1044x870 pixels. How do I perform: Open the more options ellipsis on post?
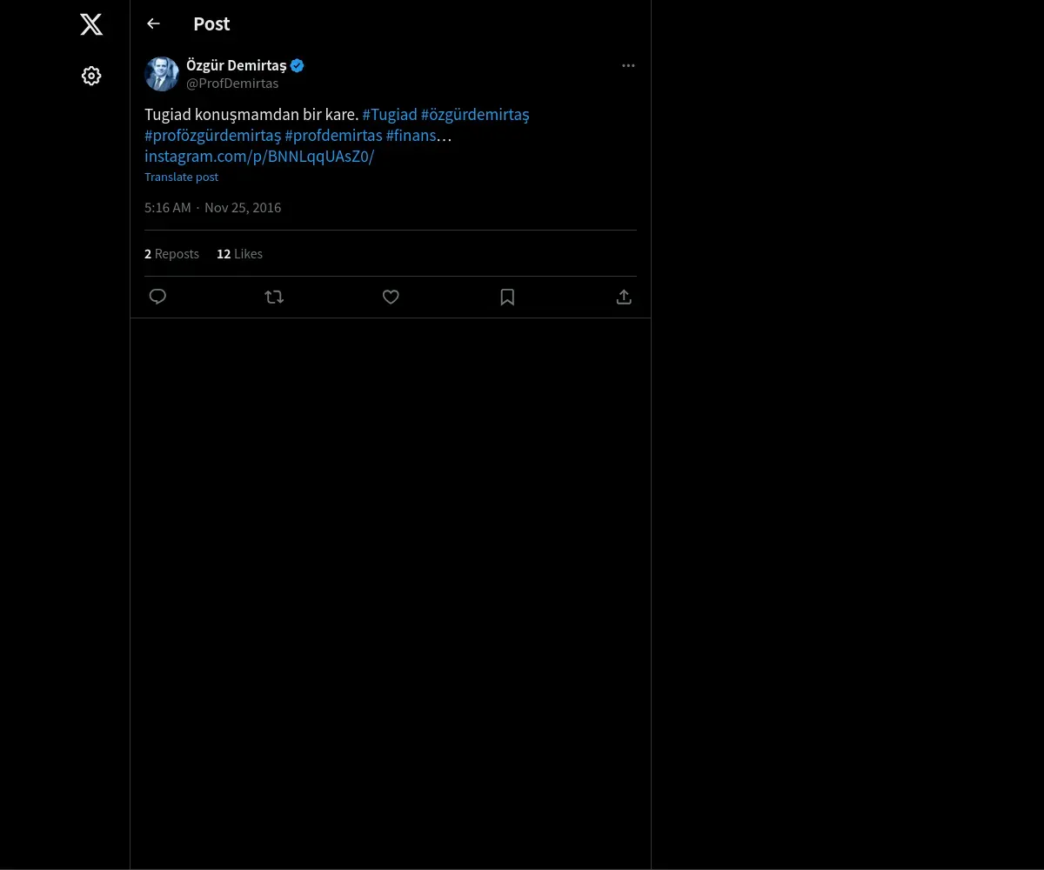pyautogui.click(x=628, y=65)
